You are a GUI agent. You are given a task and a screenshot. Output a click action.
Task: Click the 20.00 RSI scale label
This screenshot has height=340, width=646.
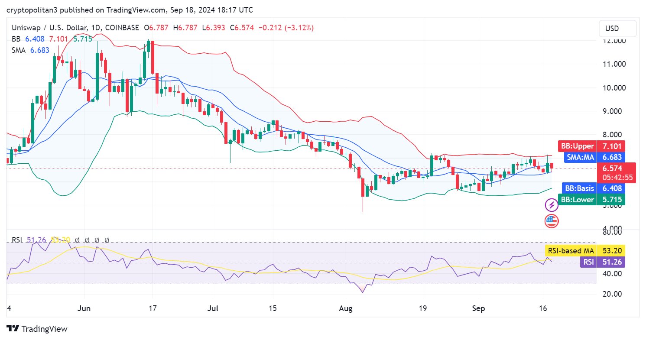click(x=612, y=294)
